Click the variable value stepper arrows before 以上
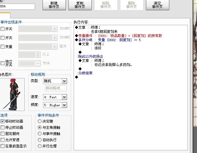Viewport: 197px width, 153px height. 38,54
